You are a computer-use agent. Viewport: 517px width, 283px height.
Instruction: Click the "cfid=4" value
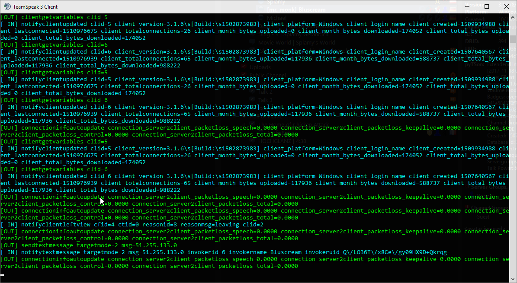(x=104, y=225)
